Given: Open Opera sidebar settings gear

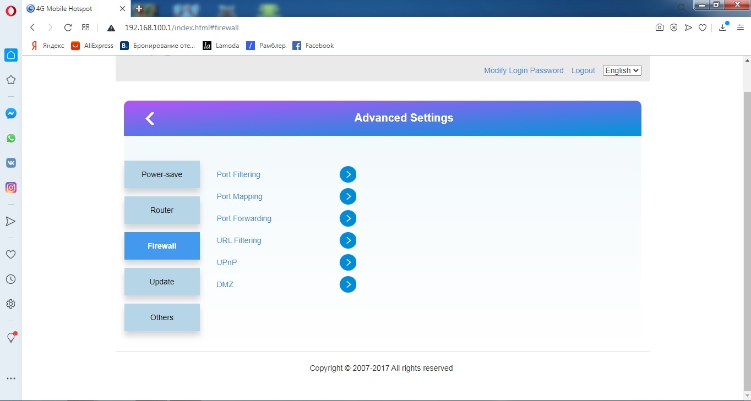Looking at the screenshot, I should [x=10, y=304].
